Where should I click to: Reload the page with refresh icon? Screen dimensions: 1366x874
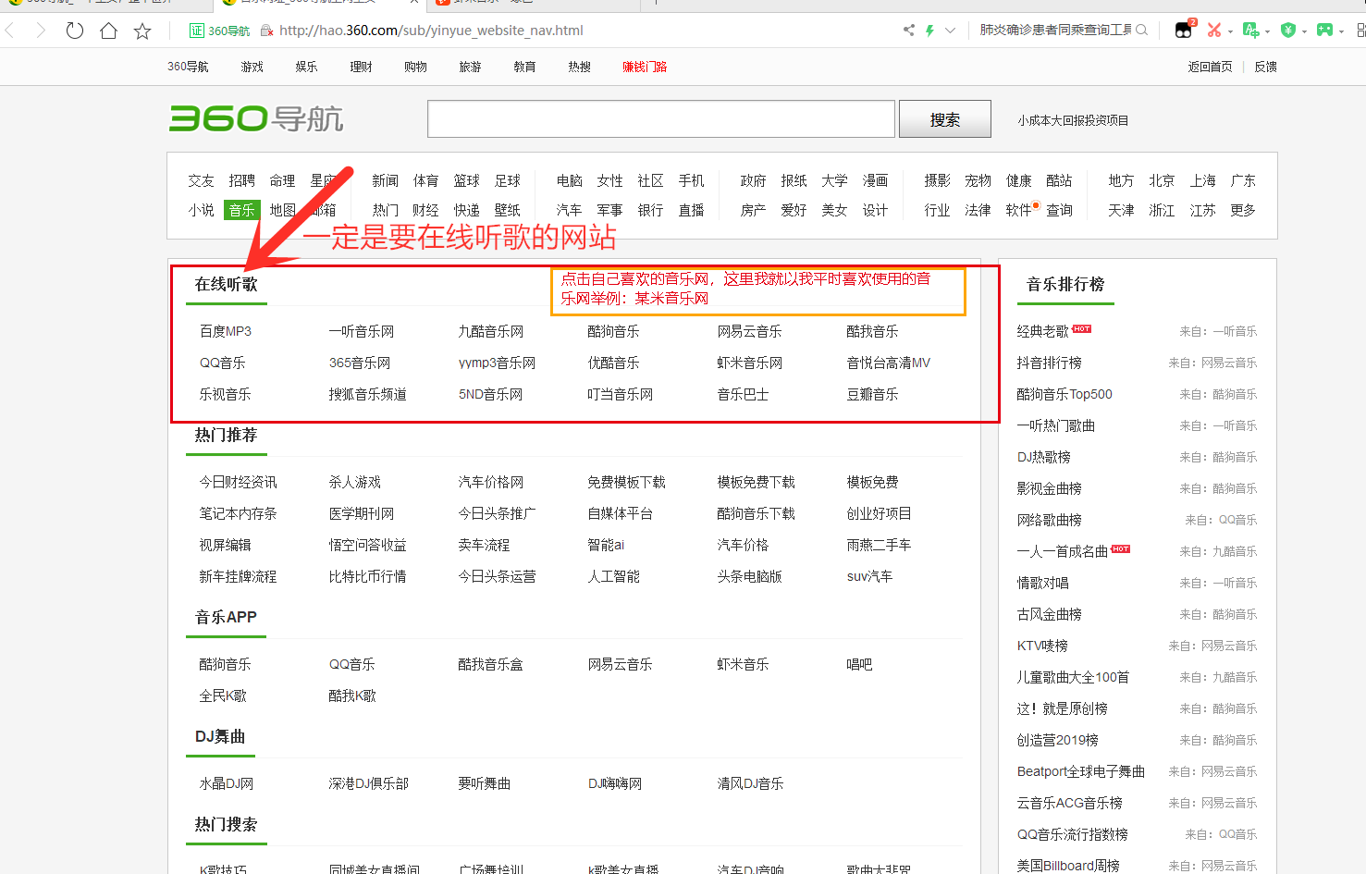(75, 31)
